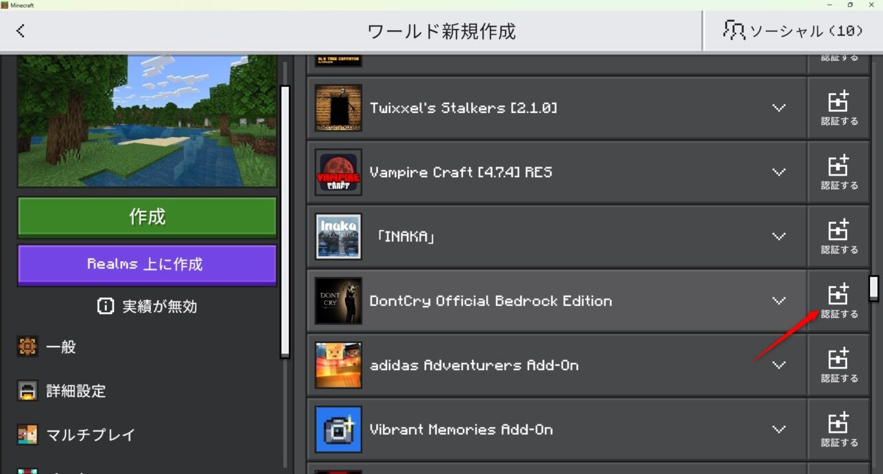Image resolution: width=883 pixels, height=474 pixels.
Task: Expand the INAKA pack details
Action: click(x=779, y=236)
